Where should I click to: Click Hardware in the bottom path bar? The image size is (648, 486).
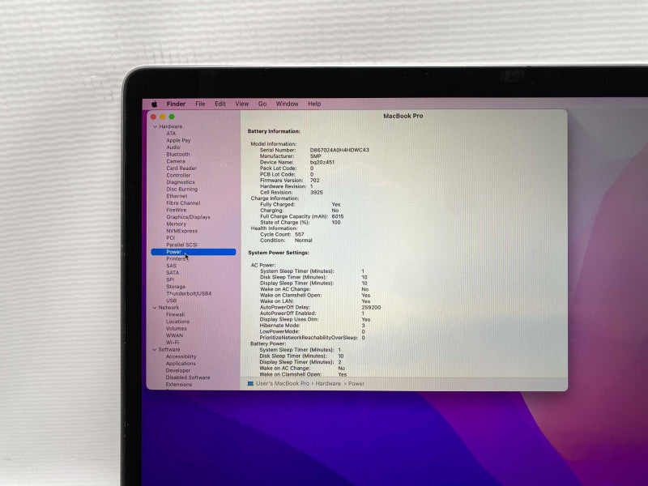pyautogui.click(x=328, y=384)
